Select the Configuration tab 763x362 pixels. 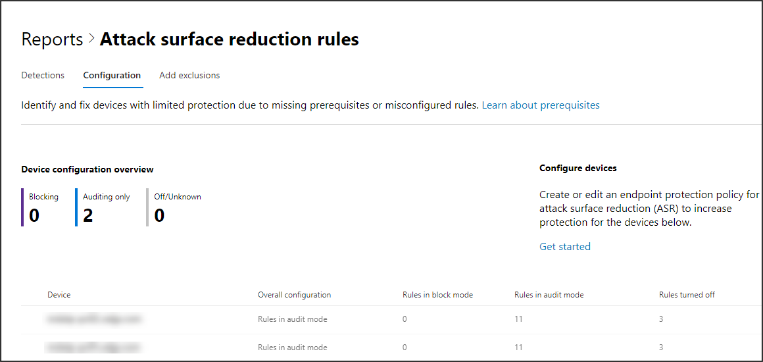[112, 76]
